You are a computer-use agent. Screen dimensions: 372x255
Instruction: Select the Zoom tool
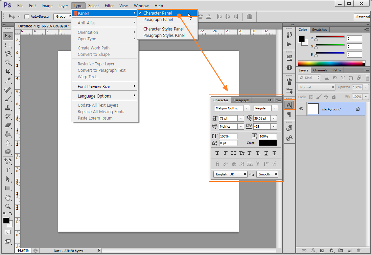coord(8,206)
